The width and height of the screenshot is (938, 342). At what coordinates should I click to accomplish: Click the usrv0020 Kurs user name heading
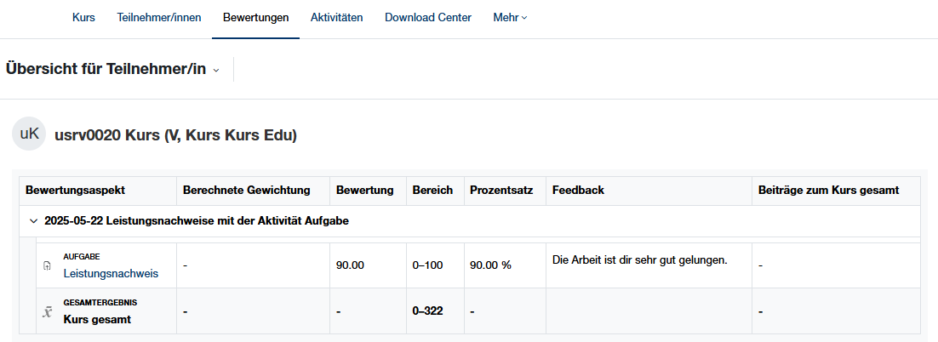coord(175,135)
